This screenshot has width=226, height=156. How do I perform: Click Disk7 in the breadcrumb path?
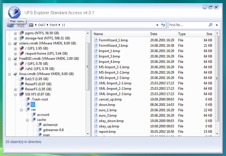(x=42, y=25)
